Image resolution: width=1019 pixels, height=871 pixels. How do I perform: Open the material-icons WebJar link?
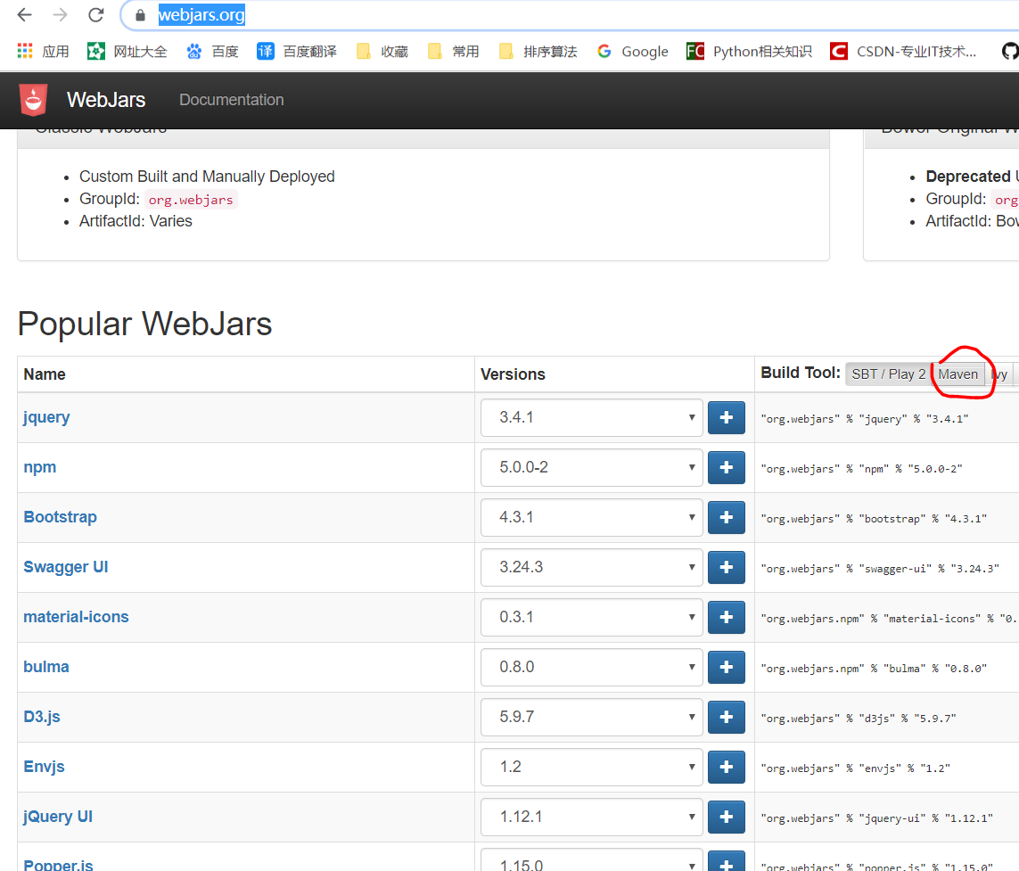click(76, 618)
